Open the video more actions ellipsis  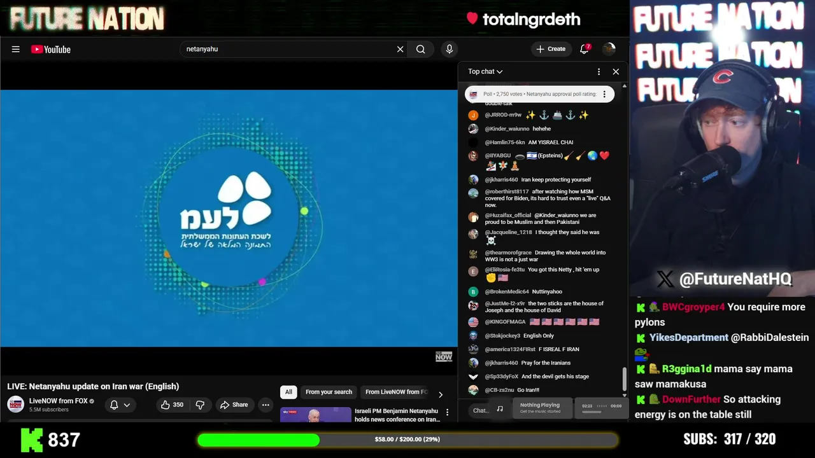(266, 405)
